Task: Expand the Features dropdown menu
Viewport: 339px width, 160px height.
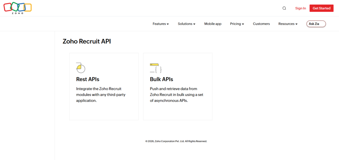Action: click(x=161, y=24)
